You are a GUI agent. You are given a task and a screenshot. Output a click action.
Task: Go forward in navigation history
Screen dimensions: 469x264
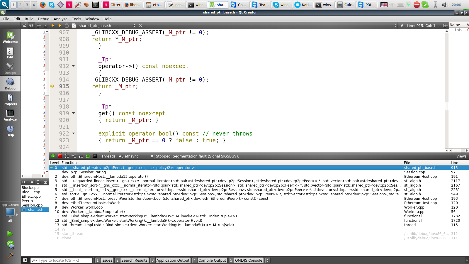[60, 26]
